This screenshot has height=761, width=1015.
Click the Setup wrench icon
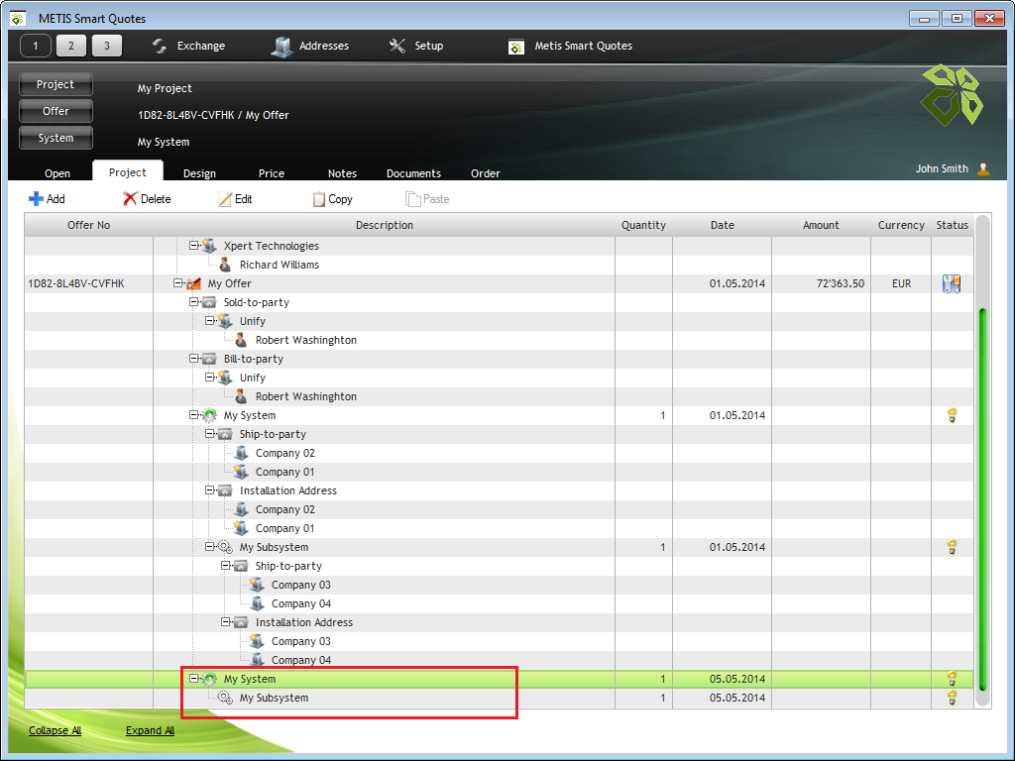(x=396, y=46)
